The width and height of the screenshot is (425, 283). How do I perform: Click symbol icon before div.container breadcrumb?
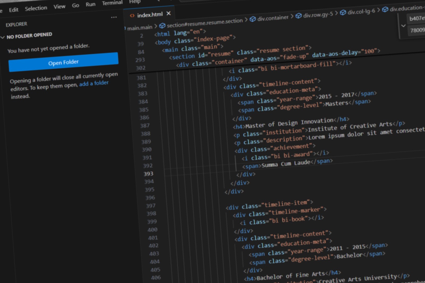[253, 19]
